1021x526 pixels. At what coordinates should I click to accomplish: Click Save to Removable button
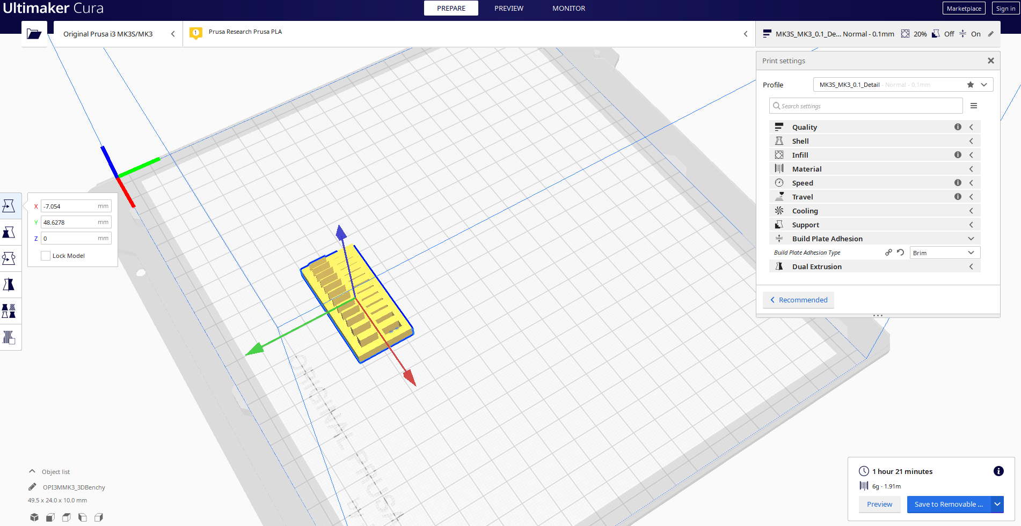[x=949, y=504]
